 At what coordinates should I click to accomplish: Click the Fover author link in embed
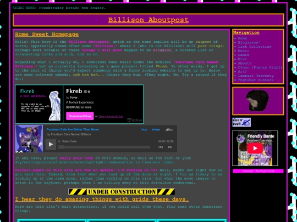click(x=74, y=98)
